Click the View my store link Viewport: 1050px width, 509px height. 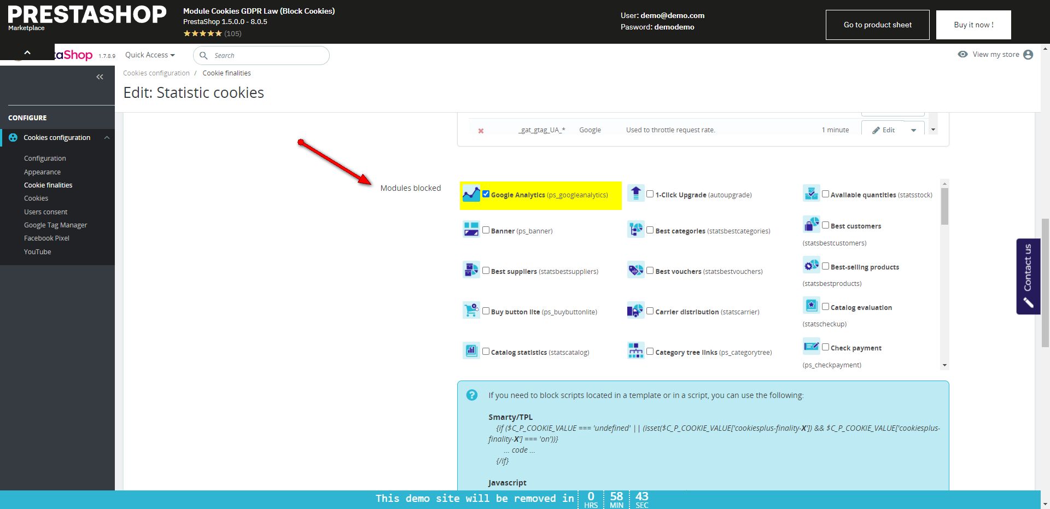(x=995, y=54)
